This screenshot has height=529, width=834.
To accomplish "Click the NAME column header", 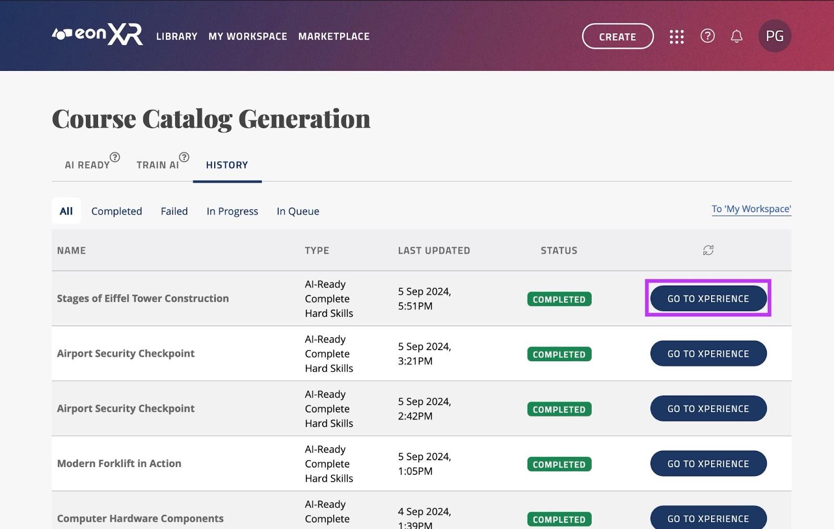I will 71,250.
